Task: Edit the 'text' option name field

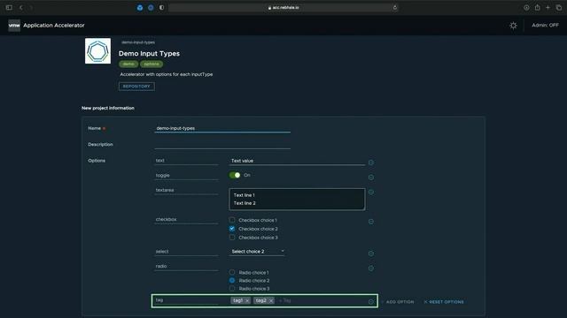Action: 187,161
